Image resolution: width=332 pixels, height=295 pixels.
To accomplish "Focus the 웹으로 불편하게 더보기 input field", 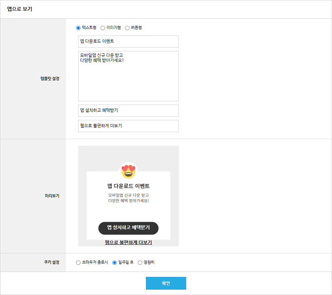I will 128,126.
